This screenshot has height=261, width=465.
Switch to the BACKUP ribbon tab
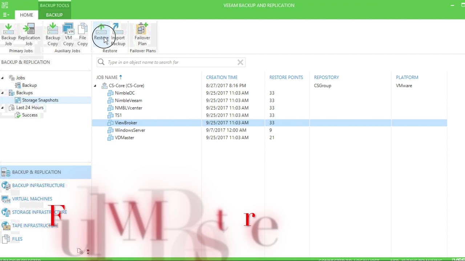54,15
